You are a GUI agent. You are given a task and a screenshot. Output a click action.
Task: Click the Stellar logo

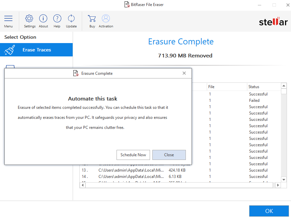pos(273,22)
